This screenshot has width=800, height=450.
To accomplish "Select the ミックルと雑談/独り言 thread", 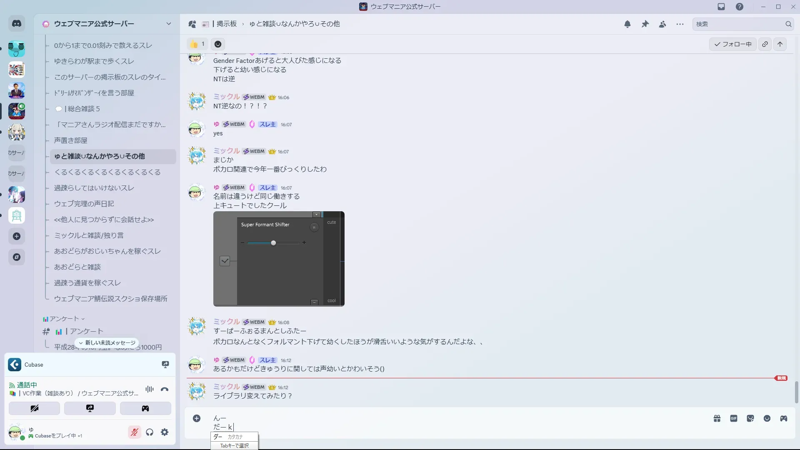I will click(x=89, y=235).
